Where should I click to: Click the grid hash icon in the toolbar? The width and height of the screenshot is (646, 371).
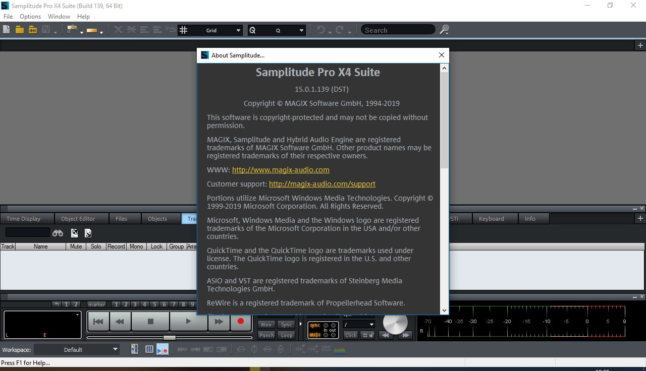184,30
